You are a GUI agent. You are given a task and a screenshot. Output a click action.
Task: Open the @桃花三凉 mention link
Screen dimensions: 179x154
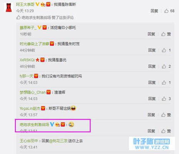(x=58, y=141)
